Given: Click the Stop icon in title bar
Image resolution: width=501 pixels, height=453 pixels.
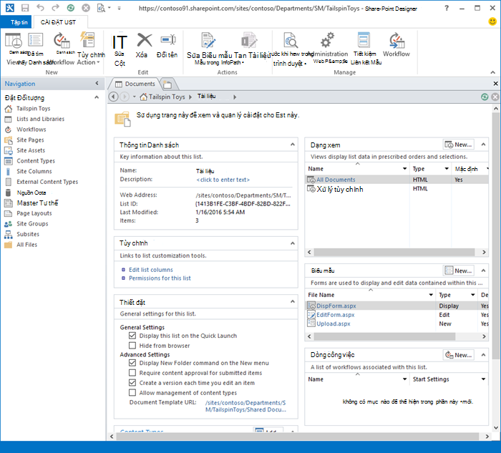Looking at the screenshot, I should [86, 8].
